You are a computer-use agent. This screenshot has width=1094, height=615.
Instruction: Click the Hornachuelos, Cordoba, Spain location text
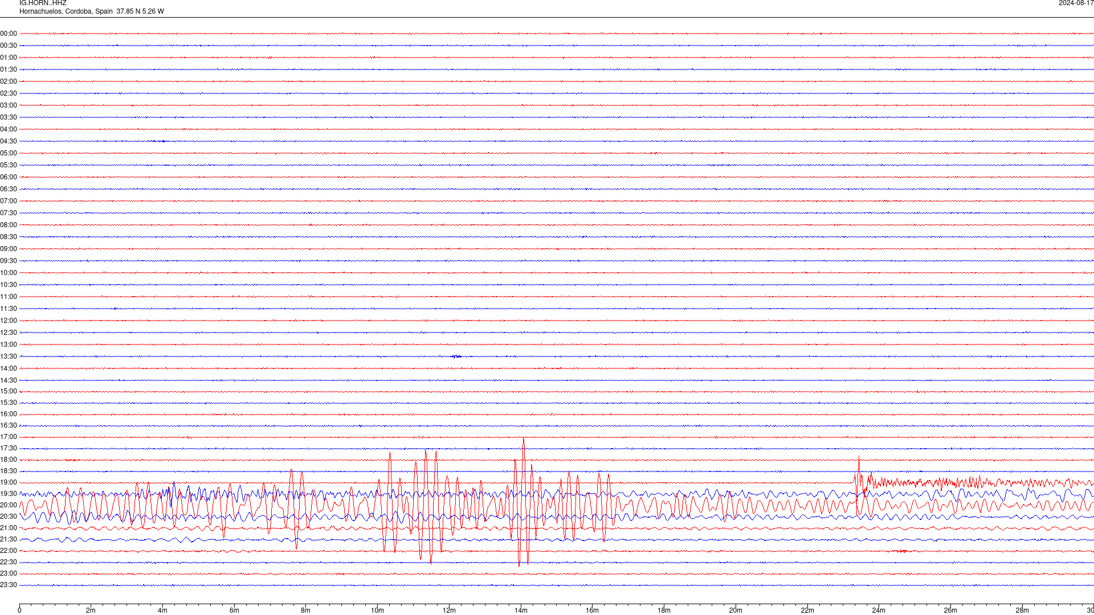click(x=66, y=11)
